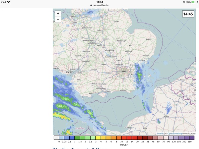Click the purple 250 mm/hr legend swatch
Image resolution: width=199 pixels, height=149 pixels.
pyautogui.click(x=191, y=138)
